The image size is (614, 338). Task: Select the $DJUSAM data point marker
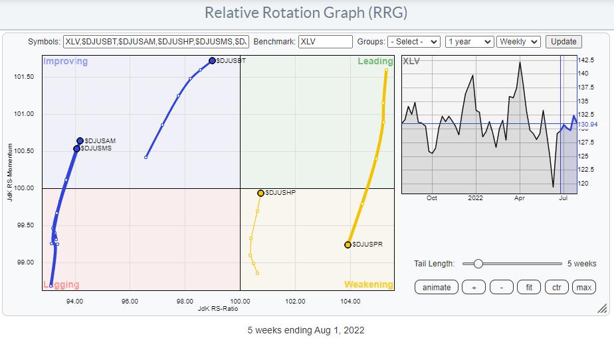pyautogui.click(x=80, y=141)
